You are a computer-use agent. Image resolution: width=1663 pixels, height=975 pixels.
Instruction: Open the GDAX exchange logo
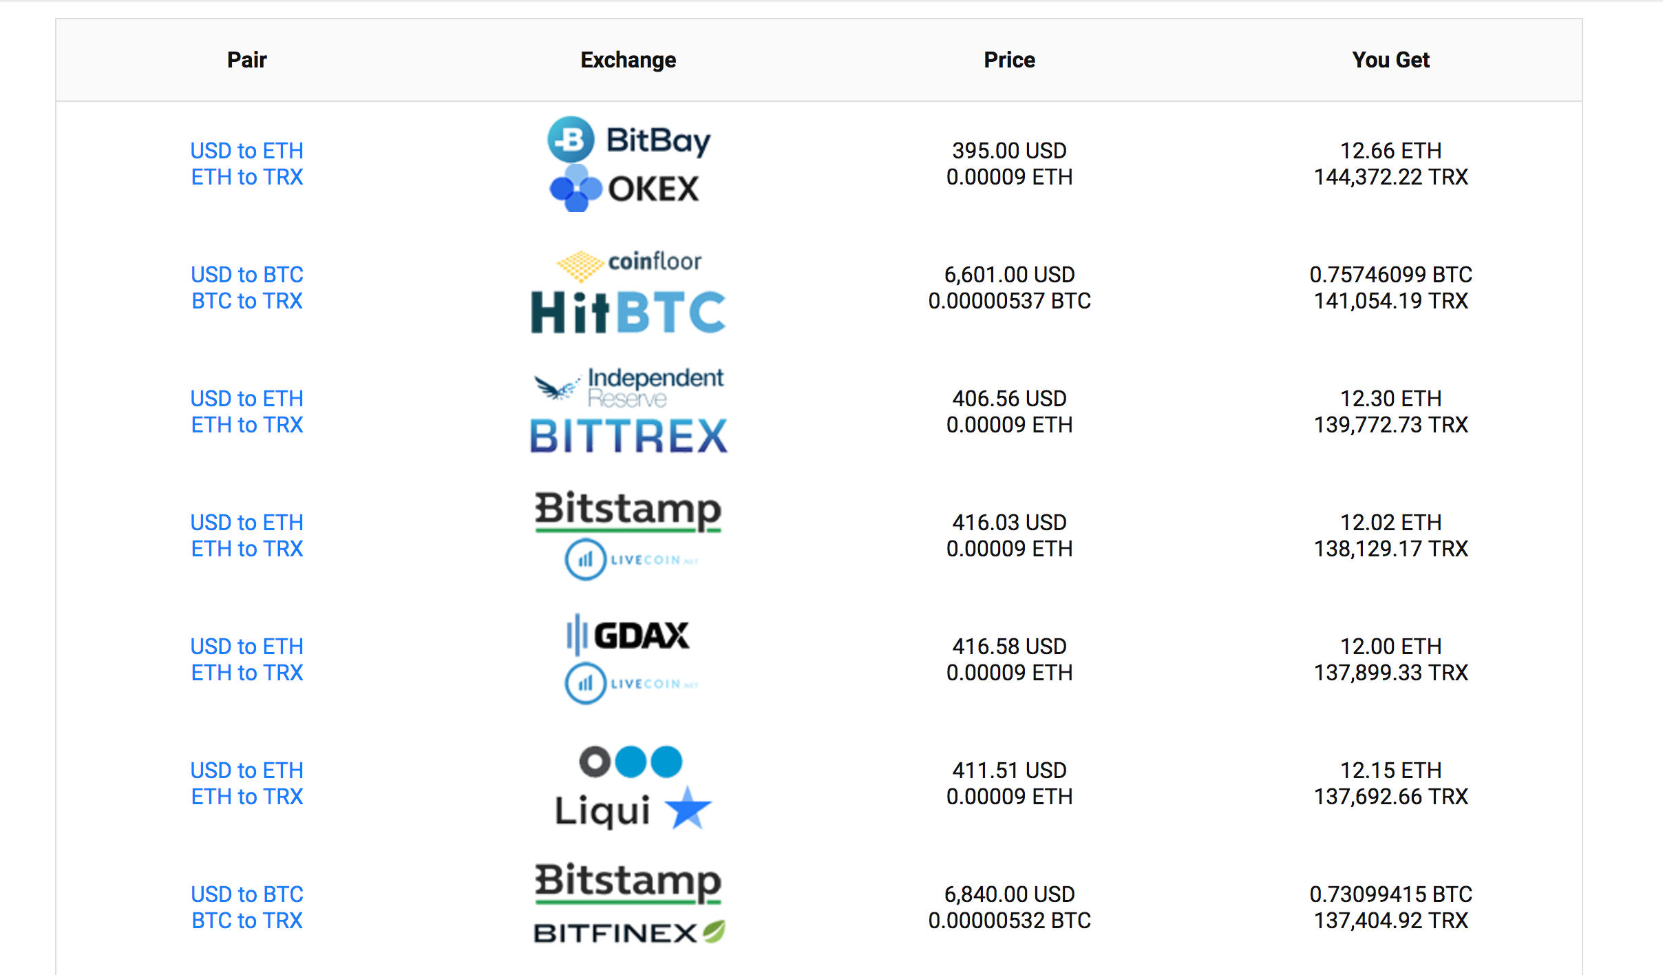pyautogui.click(x=627, y=636)
